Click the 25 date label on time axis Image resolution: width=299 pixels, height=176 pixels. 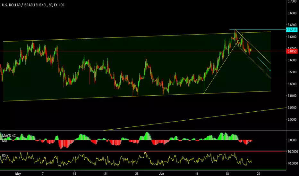coord(258,173)
